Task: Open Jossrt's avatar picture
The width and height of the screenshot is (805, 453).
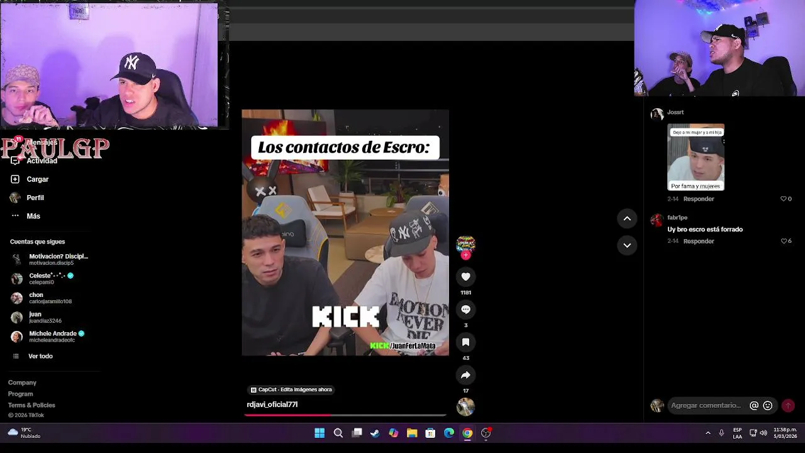Action: pyautogui.click(x=657, y=114)
